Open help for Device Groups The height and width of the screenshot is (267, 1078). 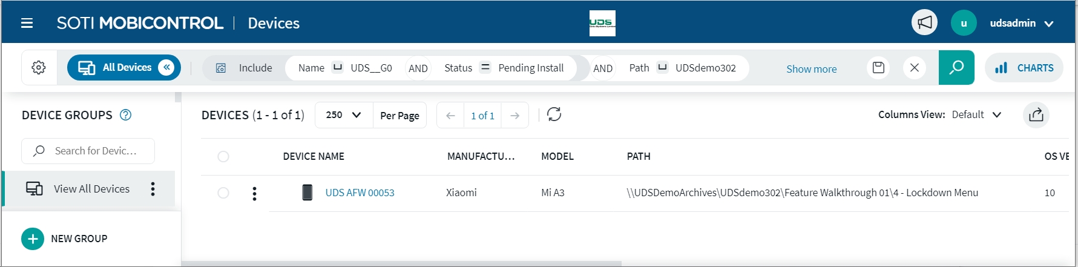[x=126, y=115]
